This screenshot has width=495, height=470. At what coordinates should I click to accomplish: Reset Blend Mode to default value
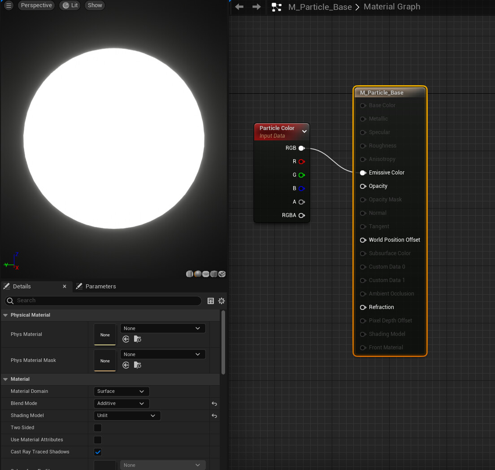tap(214, 404)
